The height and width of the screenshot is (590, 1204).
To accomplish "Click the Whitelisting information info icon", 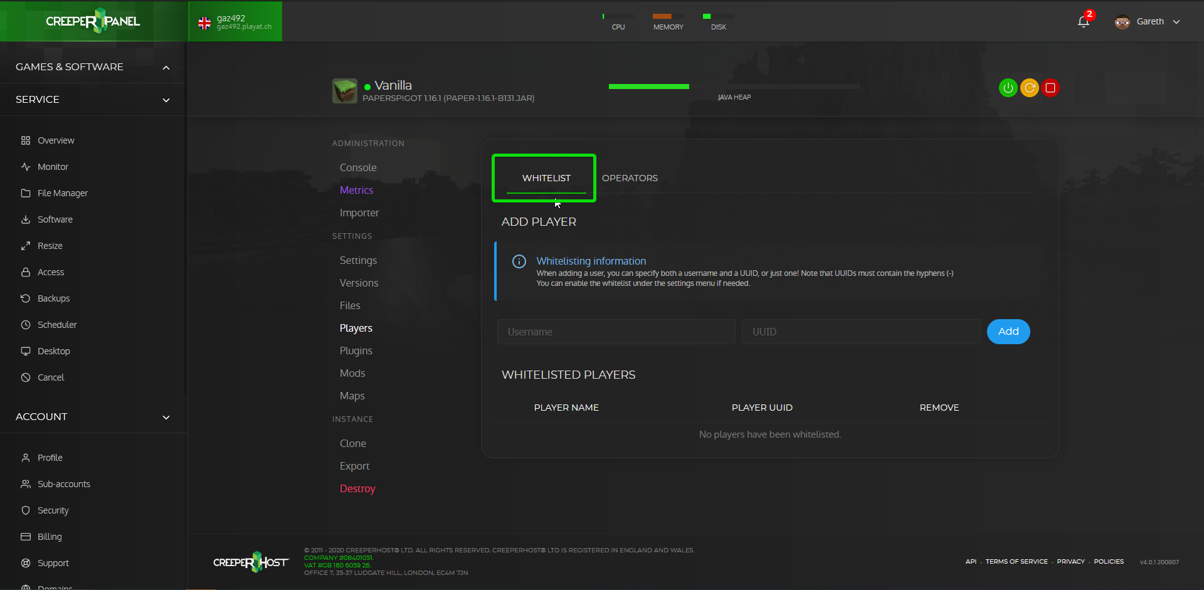I will 519,261.
